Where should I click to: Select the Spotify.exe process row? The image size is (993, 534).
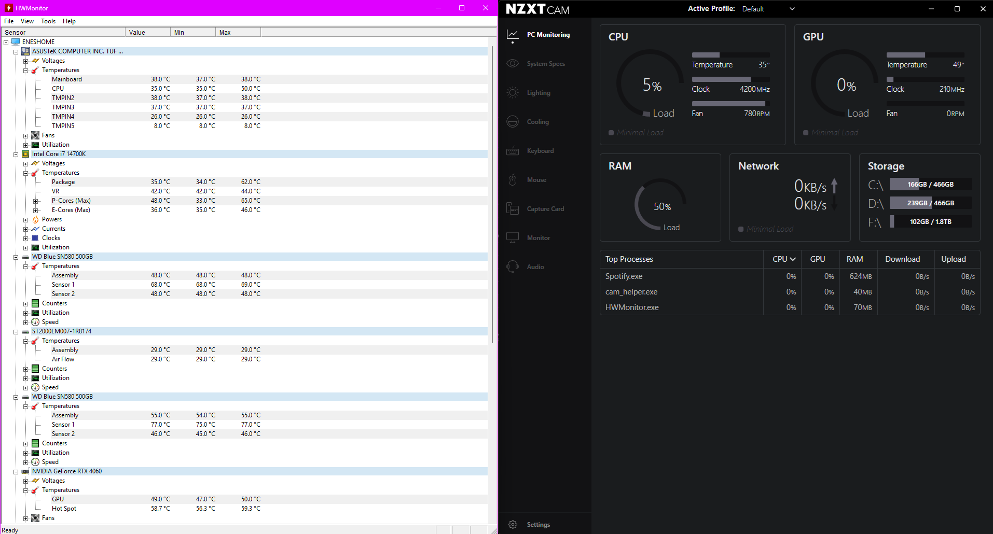click(x=790, y=276)
